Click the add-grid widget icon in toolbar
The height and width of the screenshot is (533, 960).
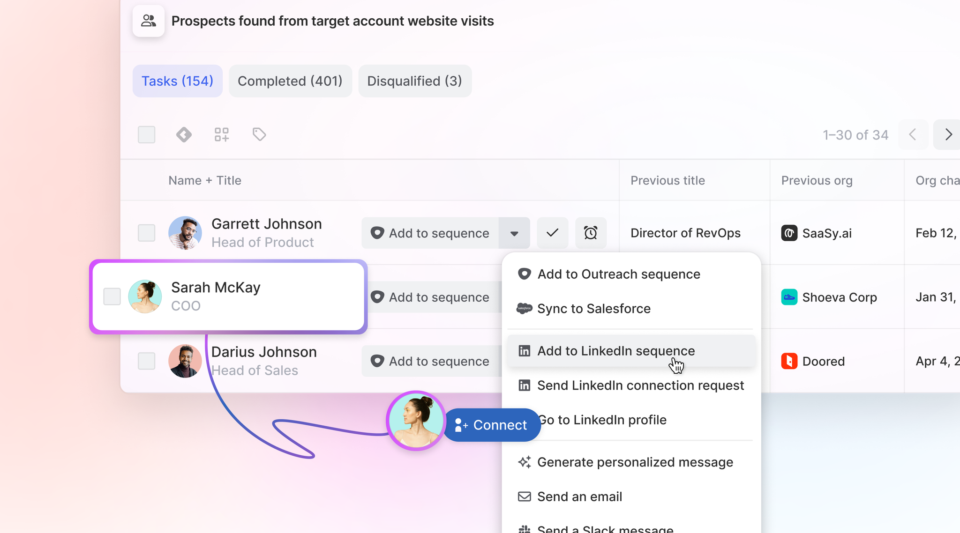tap(222, 135)
